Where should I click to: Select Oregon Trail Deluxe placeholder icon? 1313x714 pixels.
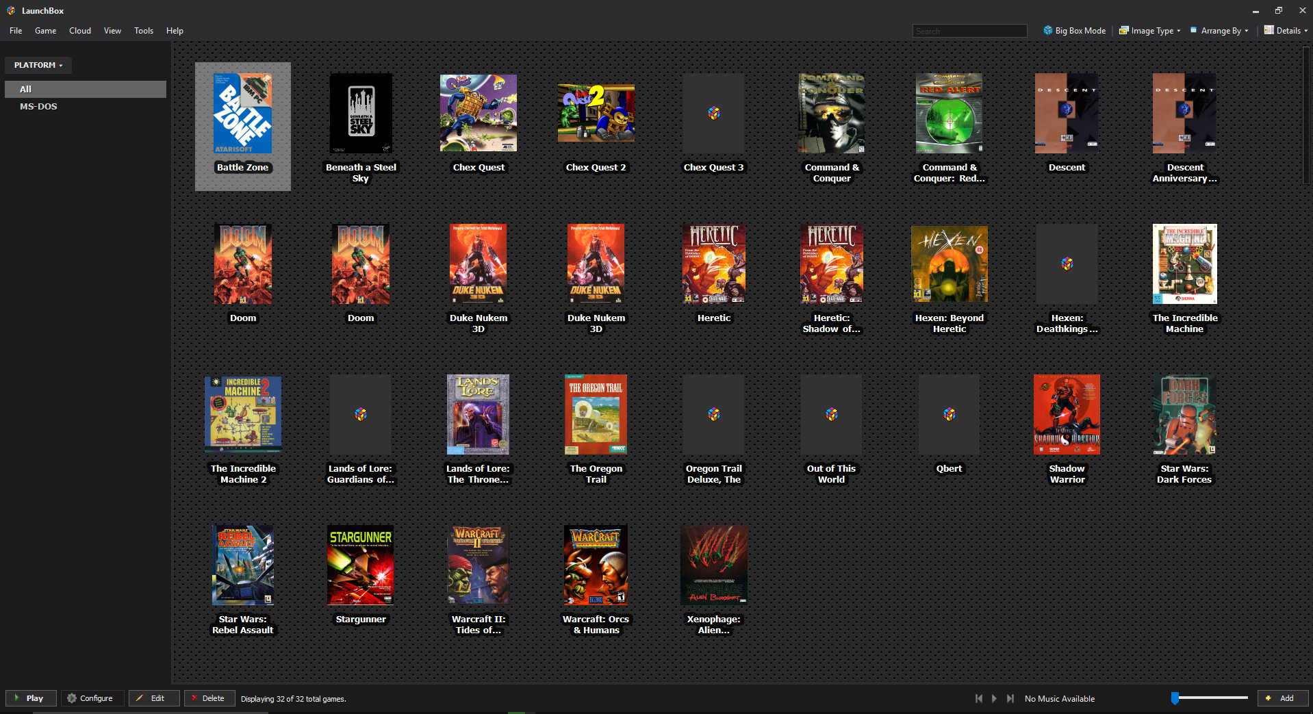coord(714,415)
